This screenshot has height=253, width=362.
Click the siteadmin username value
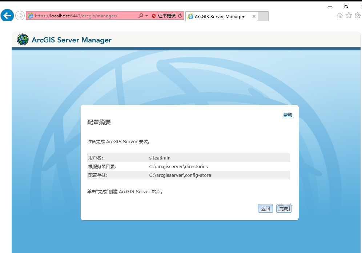[160, 158]
